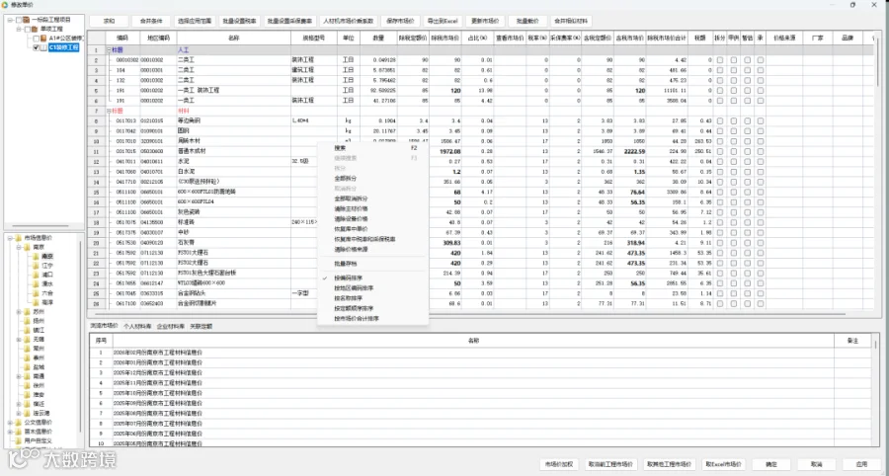Choose 按名称排序 in the context menu

(372, 298)
